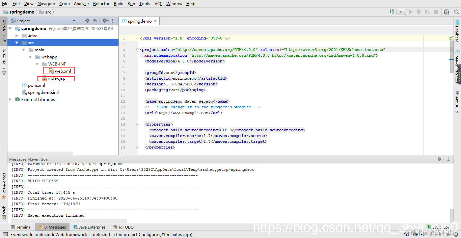Hide the Messages panel via download-arrow icon
Image resolution: width=461 pixels, height=238 pixels.
pos(449,159)
